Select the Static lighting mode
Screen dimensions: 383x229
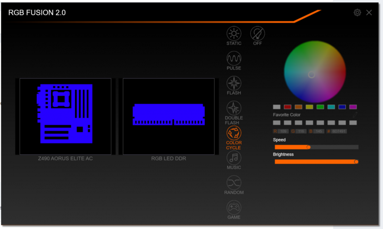click(234, 34)
